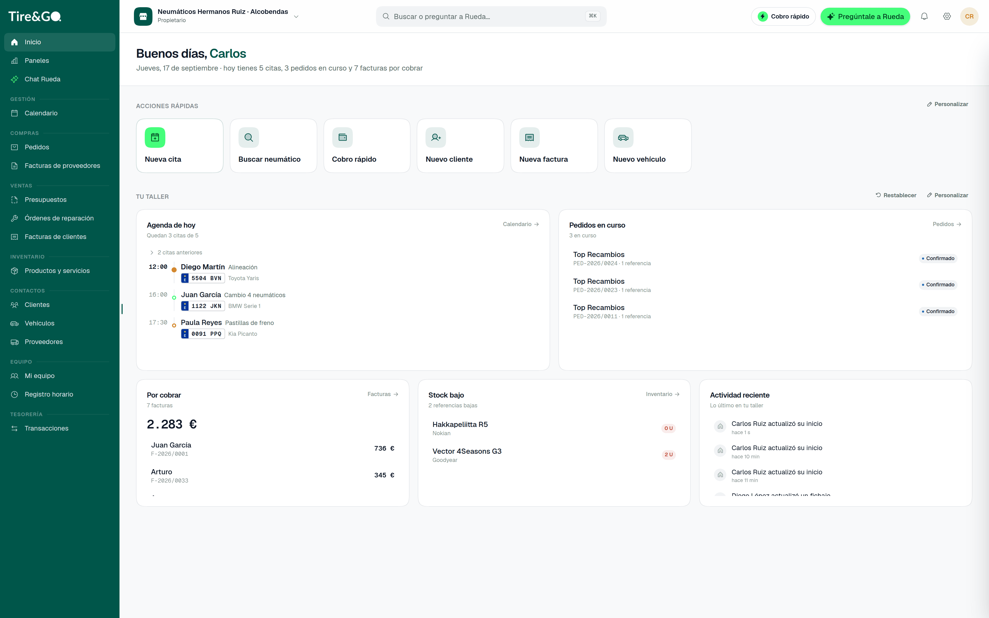Click the Presupuestos document icon

[x=15, y=200]
